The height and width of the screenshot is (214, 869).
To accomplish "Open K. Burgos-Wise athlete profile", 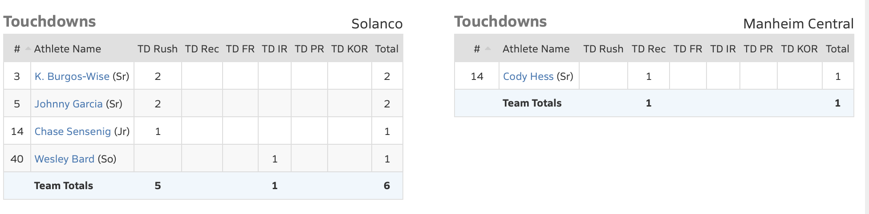I will [72, 76].
